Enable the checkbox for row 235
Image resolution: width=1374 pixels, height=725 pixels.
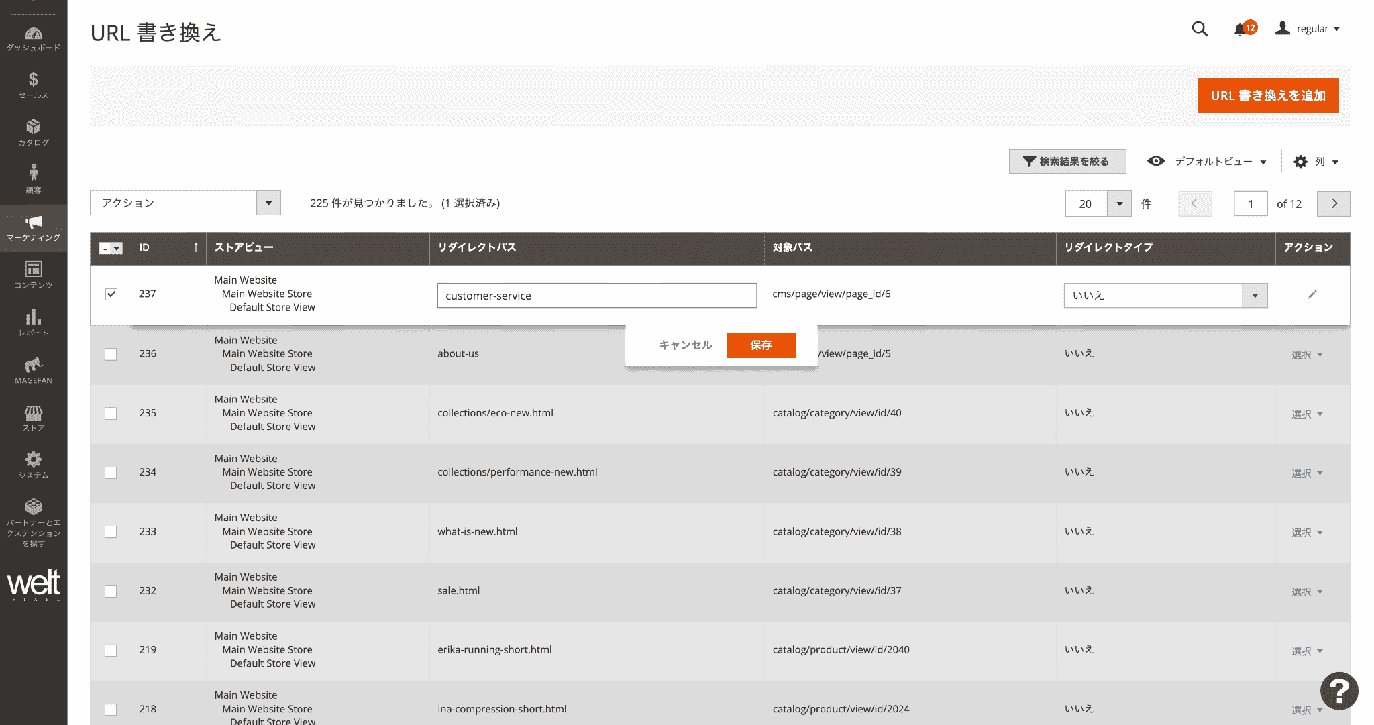click(x=111, y=413)
